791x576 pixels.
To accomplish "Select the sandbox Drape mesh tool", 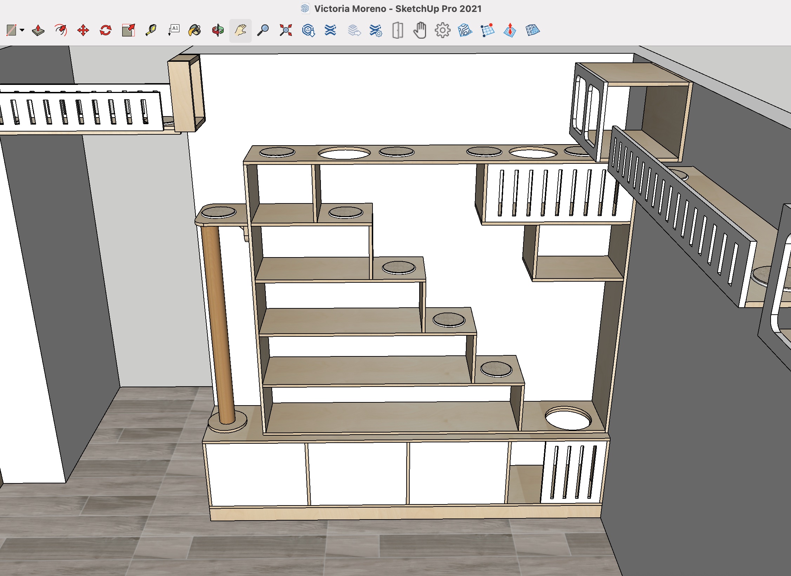I will click(533, 30).
